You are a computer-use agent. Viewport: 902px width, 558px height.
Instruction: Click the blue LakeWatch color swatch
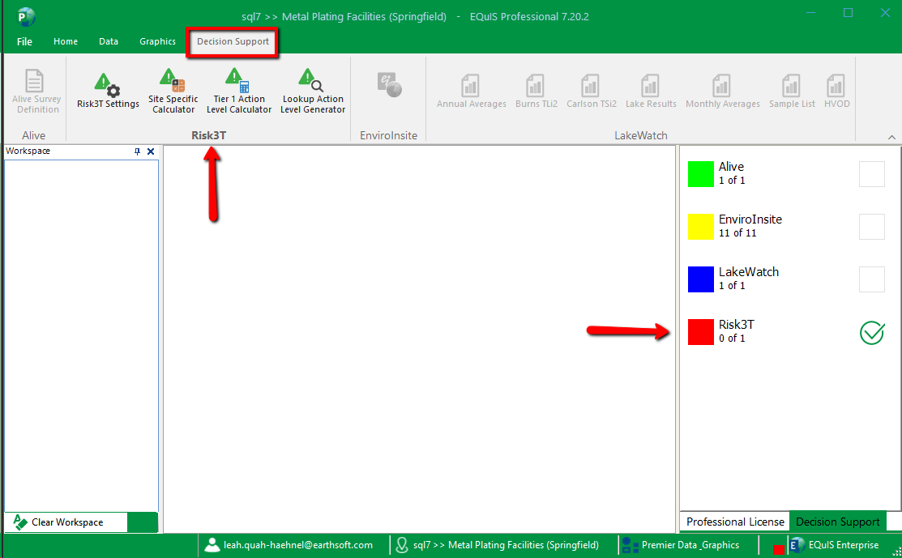coord(701,279)
